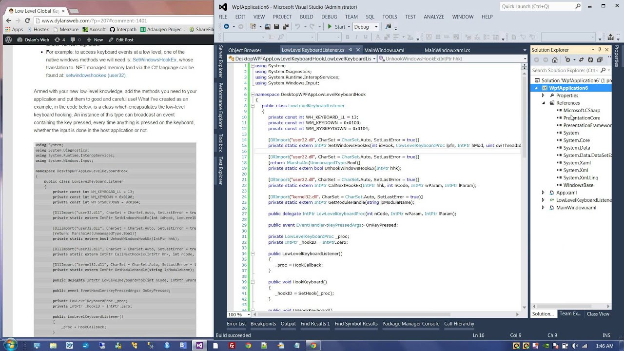
Task: Click the Hostek bookmark
Action: click(38, 30)
